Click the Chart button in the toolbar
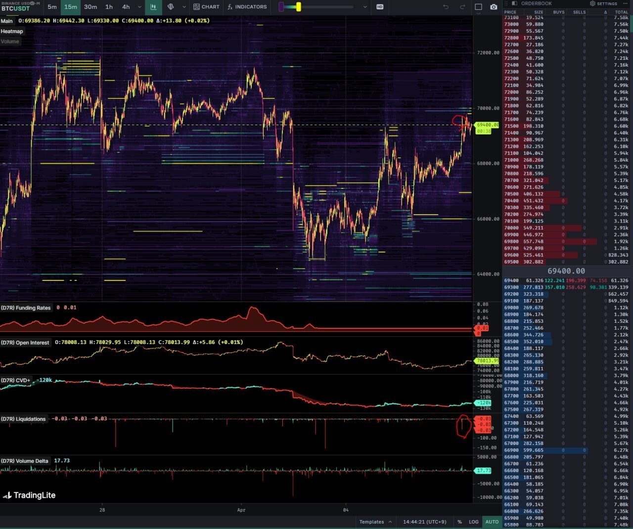The width and height of the screenshot is (633, 529). point(206,7)
